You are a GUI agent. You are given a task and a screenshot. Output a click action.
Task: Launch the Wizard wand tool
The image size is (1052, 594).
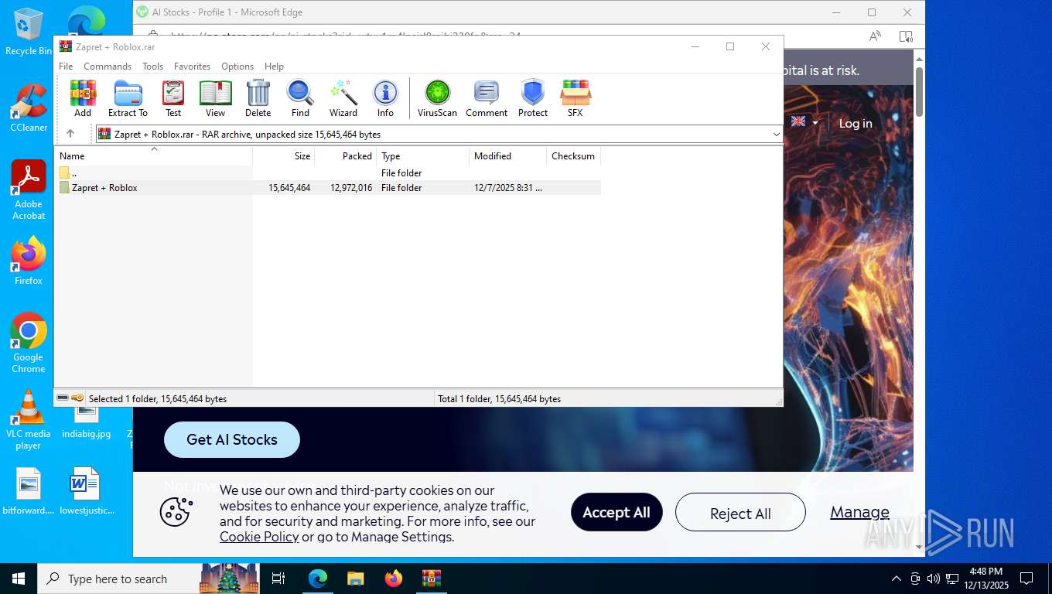click(x=343, y=99)
